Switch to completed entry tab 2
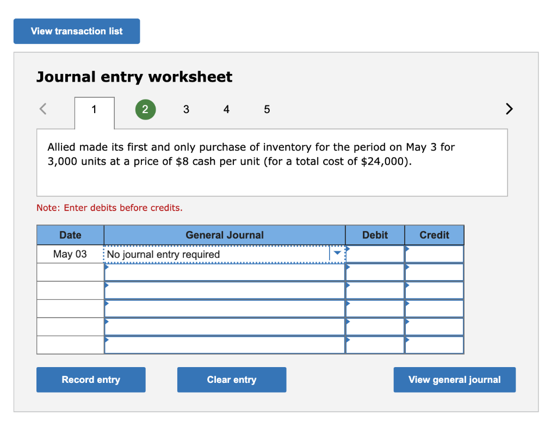 pyautogui.click(x=145, y=109)
